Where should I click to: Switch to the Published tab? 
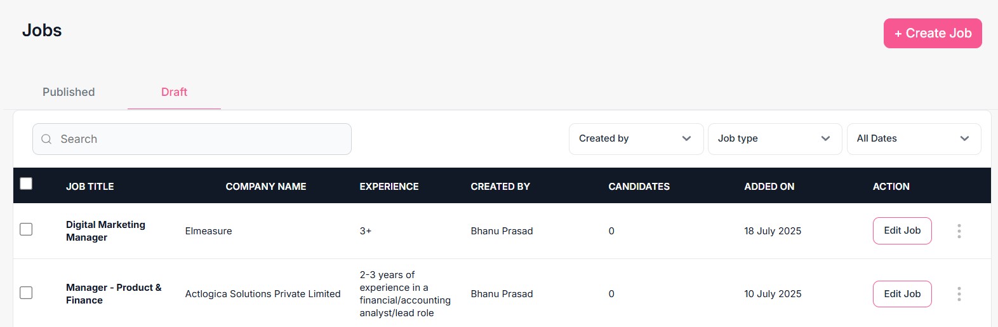(x=69, y=92)
